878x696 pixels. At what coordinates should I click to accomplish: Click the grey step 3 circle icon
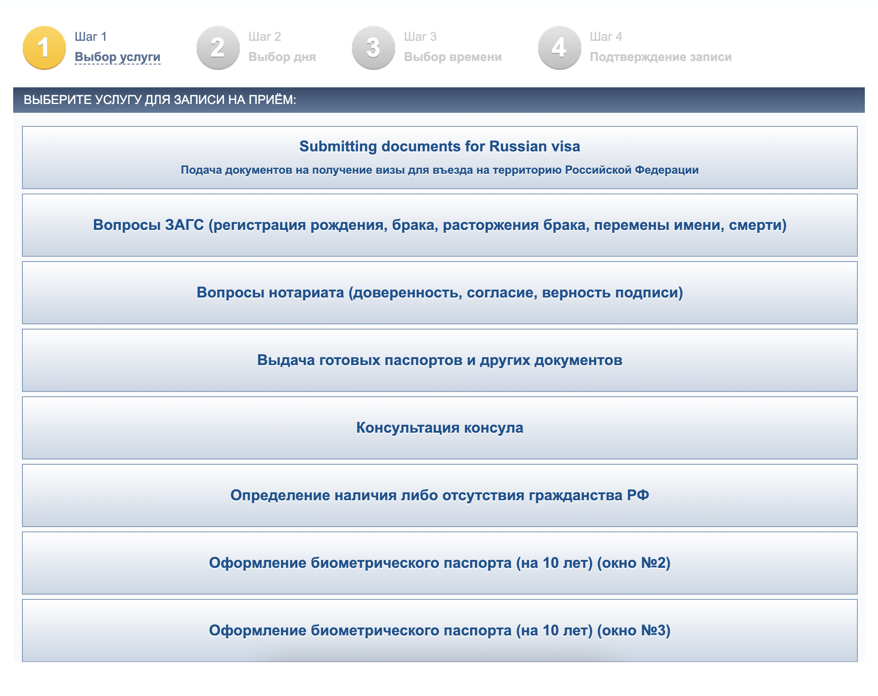click(373, 47)
